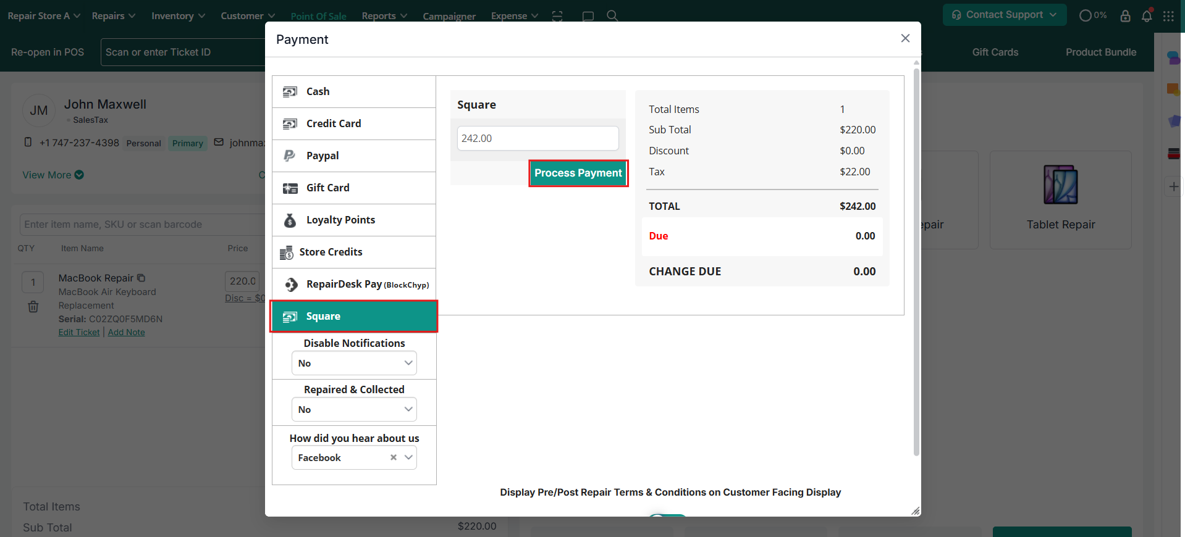Click the Process Payment button
The image size is (1185, 537).
click(x=578, y=173)
